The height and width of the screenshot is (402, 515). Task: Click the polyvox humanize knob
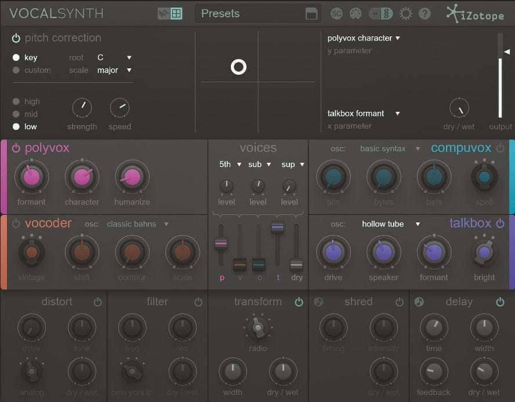[x=132, y=177]
